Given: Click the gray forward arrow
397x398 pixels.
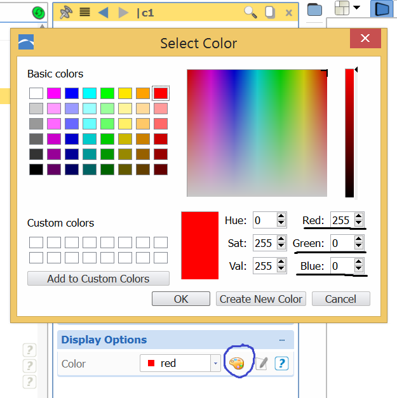Looking at the screenshot, I should 123,13.
